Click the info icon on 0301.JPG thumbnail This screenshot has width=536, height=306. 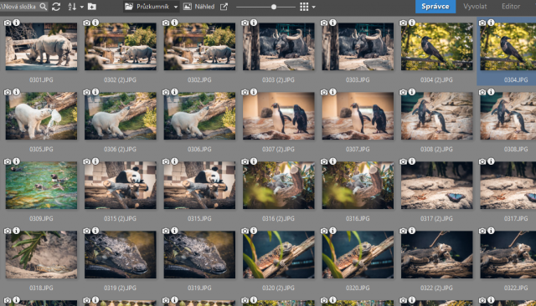(x=16, y=23)
